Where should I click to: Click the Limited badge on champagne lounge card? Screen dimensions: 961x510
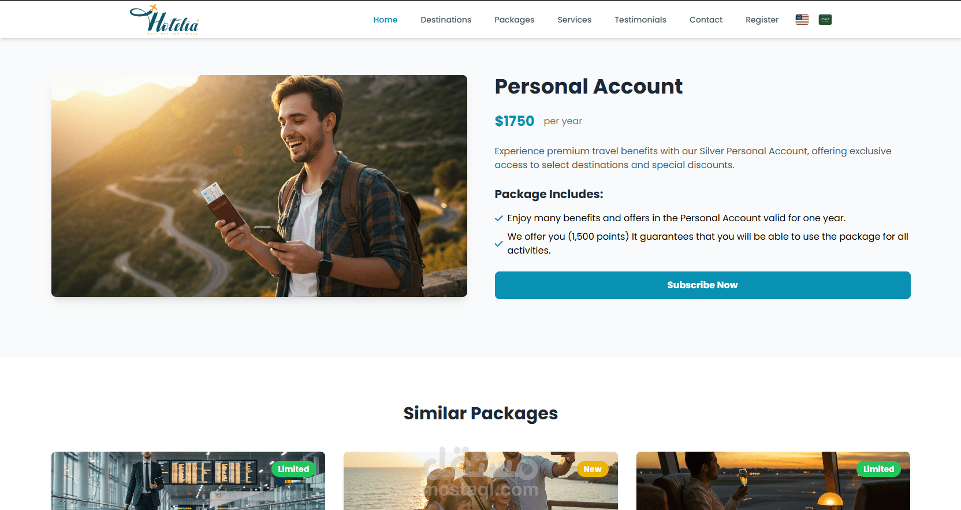[x=878, y=469]
